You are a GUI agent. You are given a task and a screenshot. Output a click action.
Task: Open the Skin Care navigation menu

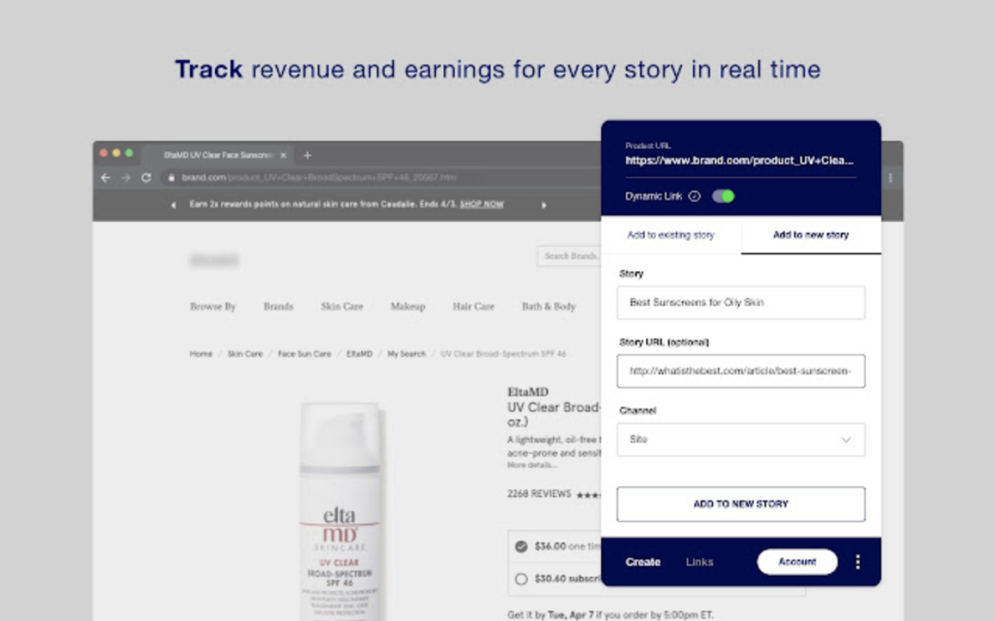(341, 307)
